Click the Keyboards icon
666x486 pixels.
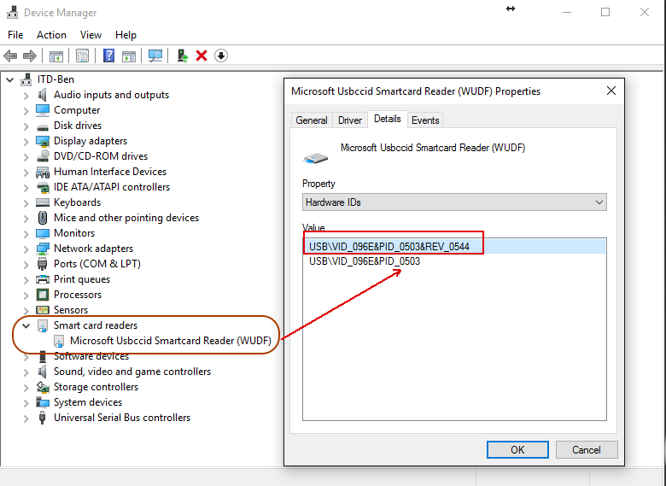click(x=43, y=202)
